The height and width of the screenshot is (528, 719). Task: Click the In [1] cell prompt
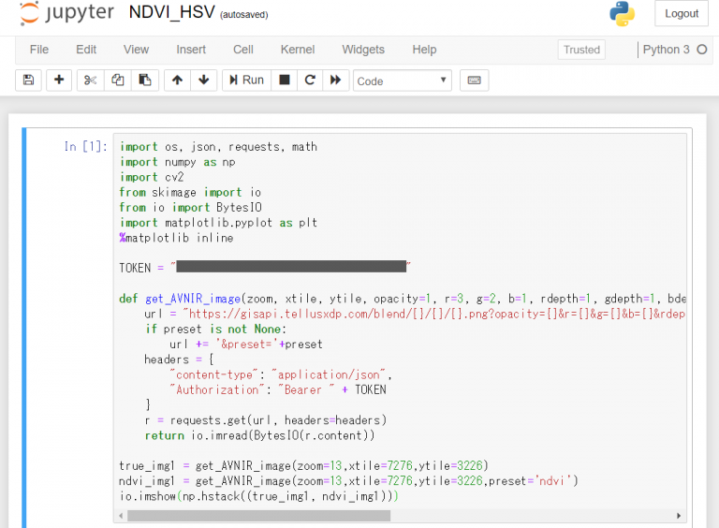click(86, 147)
